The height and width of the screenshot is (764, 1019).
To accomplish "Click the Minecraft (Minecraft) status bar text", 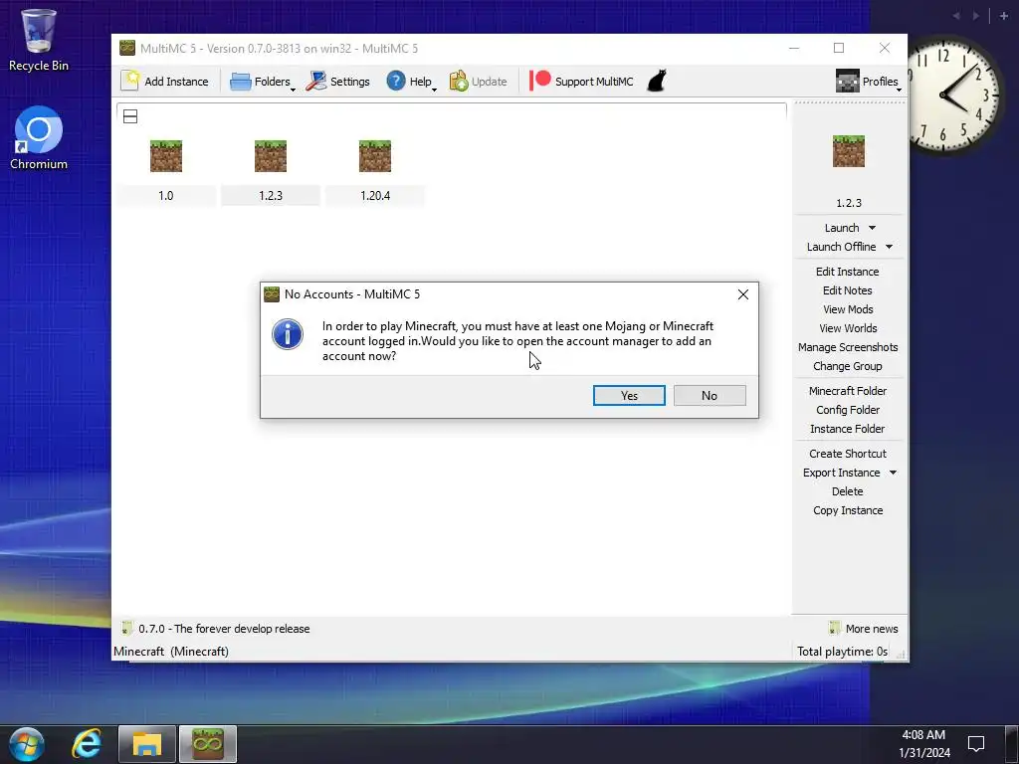I will point(171,651).
